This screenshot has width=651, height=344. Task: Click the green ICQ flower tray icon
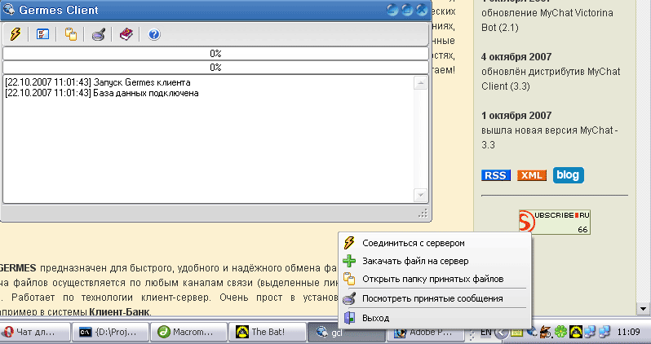(561, 332)
